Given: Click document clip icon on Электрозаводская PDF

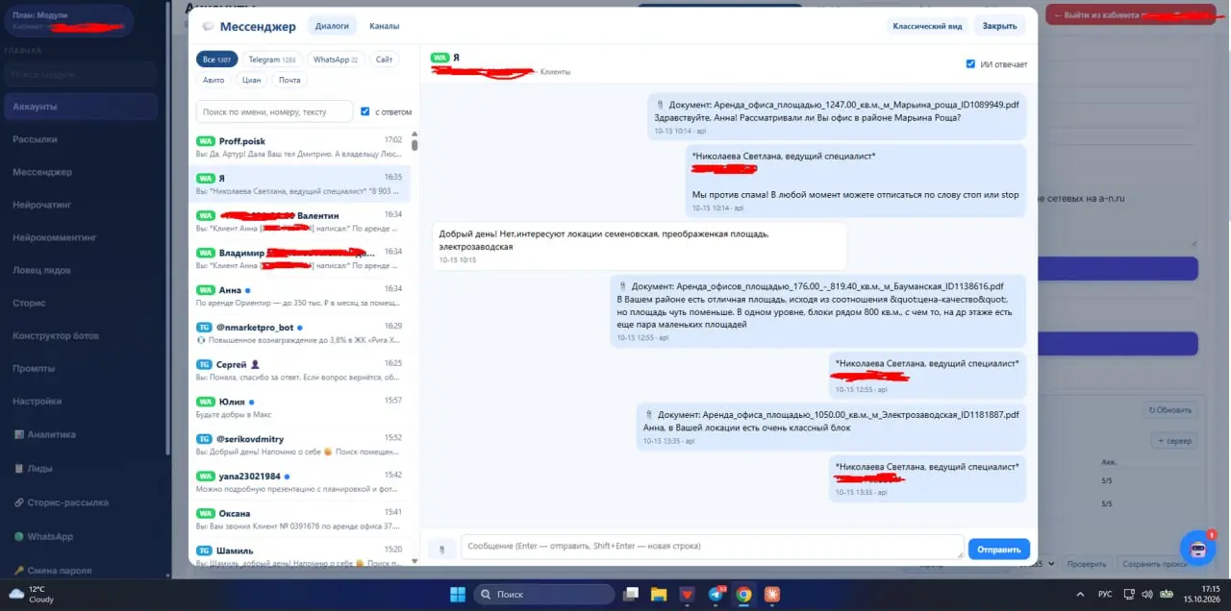Looking at the screenshot, I should pyautogui.click(x=649, y=414).
